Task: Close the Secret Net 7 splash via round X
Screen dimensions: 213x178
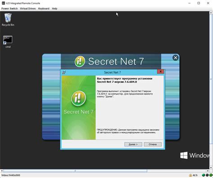Action: click(x=175, y=58)
